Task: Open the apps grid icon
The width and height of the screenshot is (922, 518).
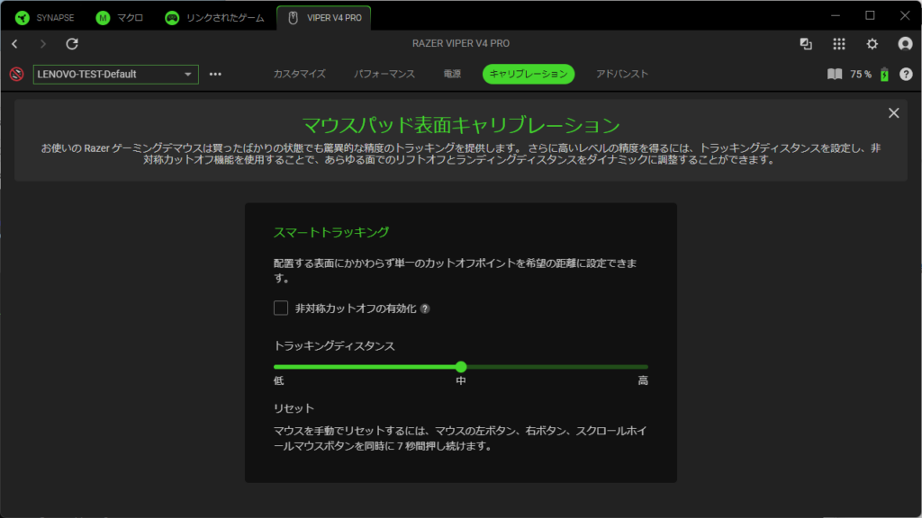Action: [x=839, y=44]
